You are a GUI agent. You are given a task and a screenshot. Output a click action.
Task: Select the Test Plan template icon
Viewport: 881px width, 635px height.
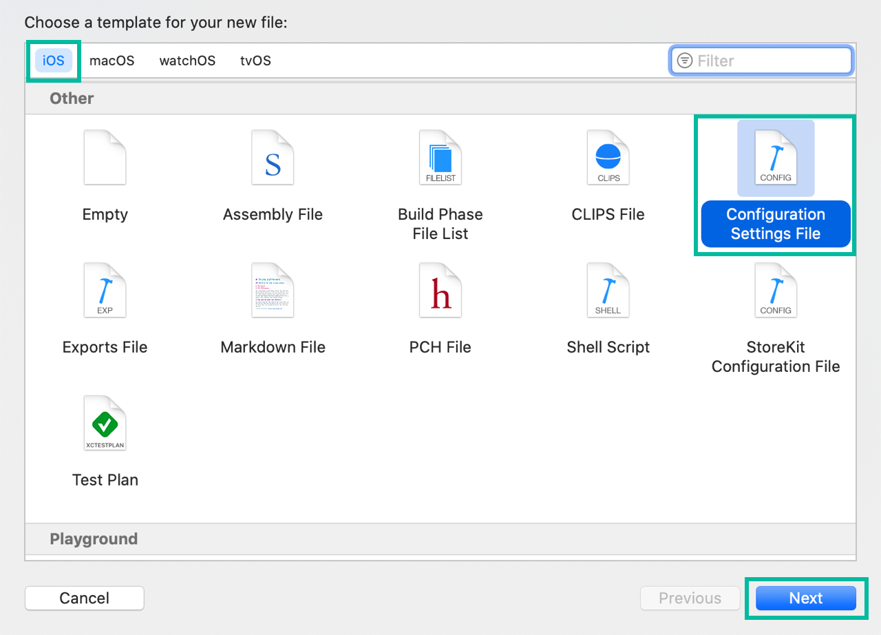pos(105,423)
